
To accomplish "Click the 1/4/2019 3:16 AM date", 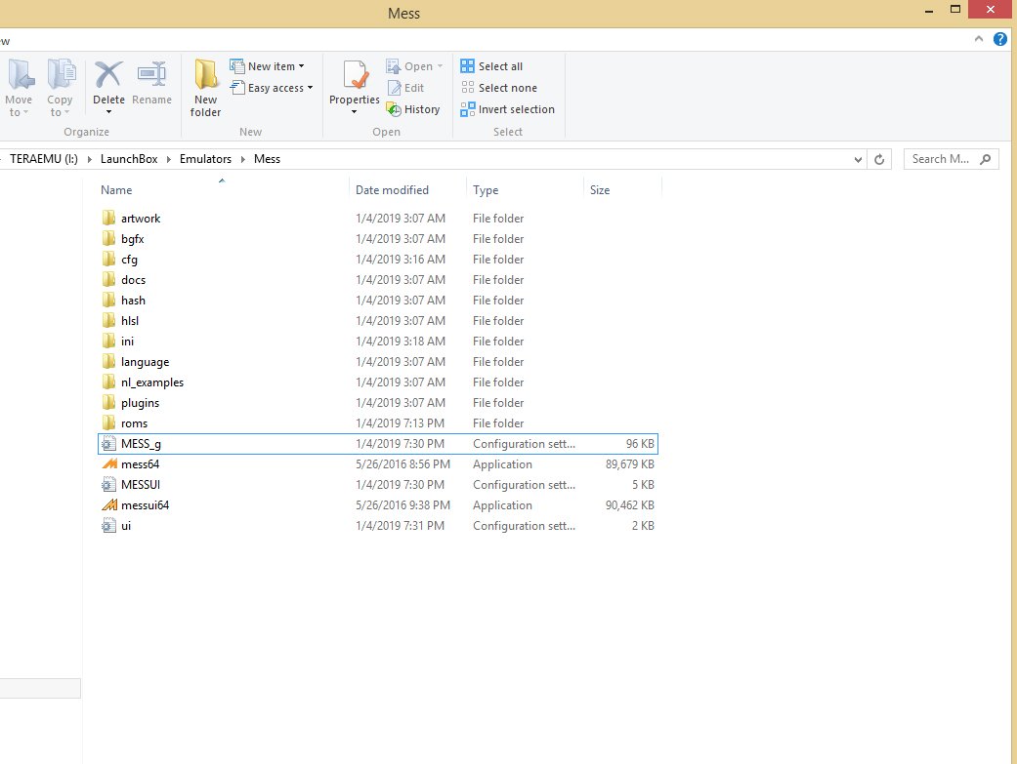I will (401, 260).
